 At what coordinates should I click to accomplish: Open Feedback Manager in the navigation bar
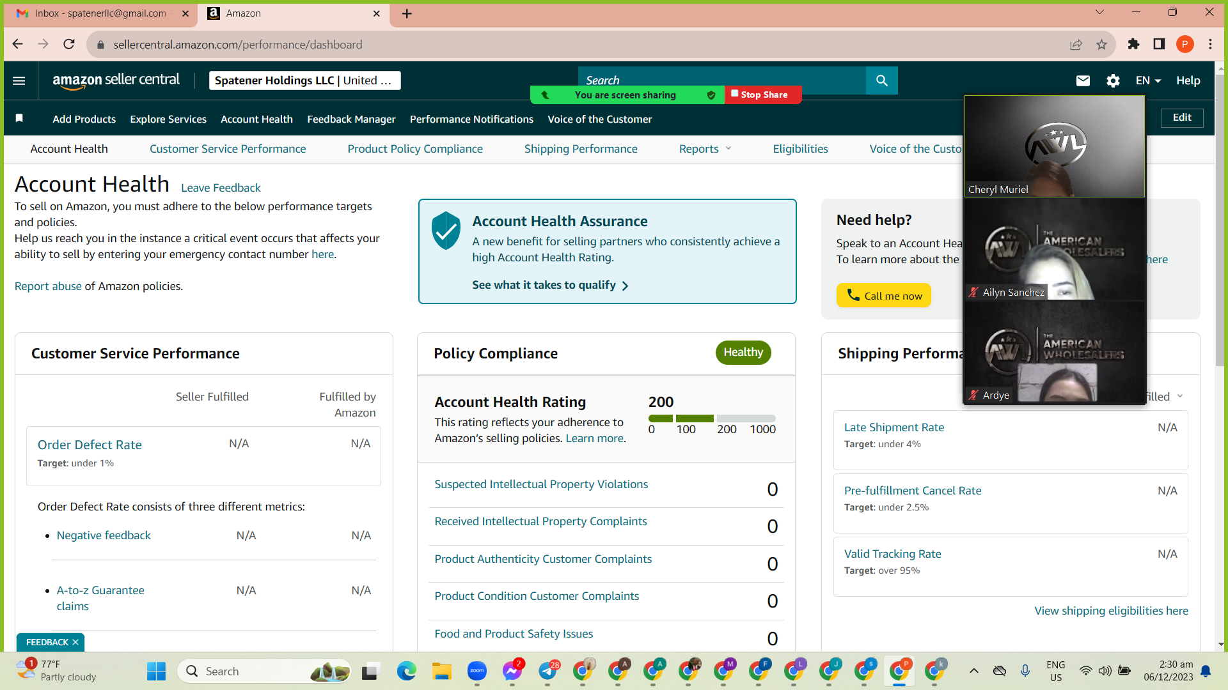pyautogui.click(x=351, y=119)
